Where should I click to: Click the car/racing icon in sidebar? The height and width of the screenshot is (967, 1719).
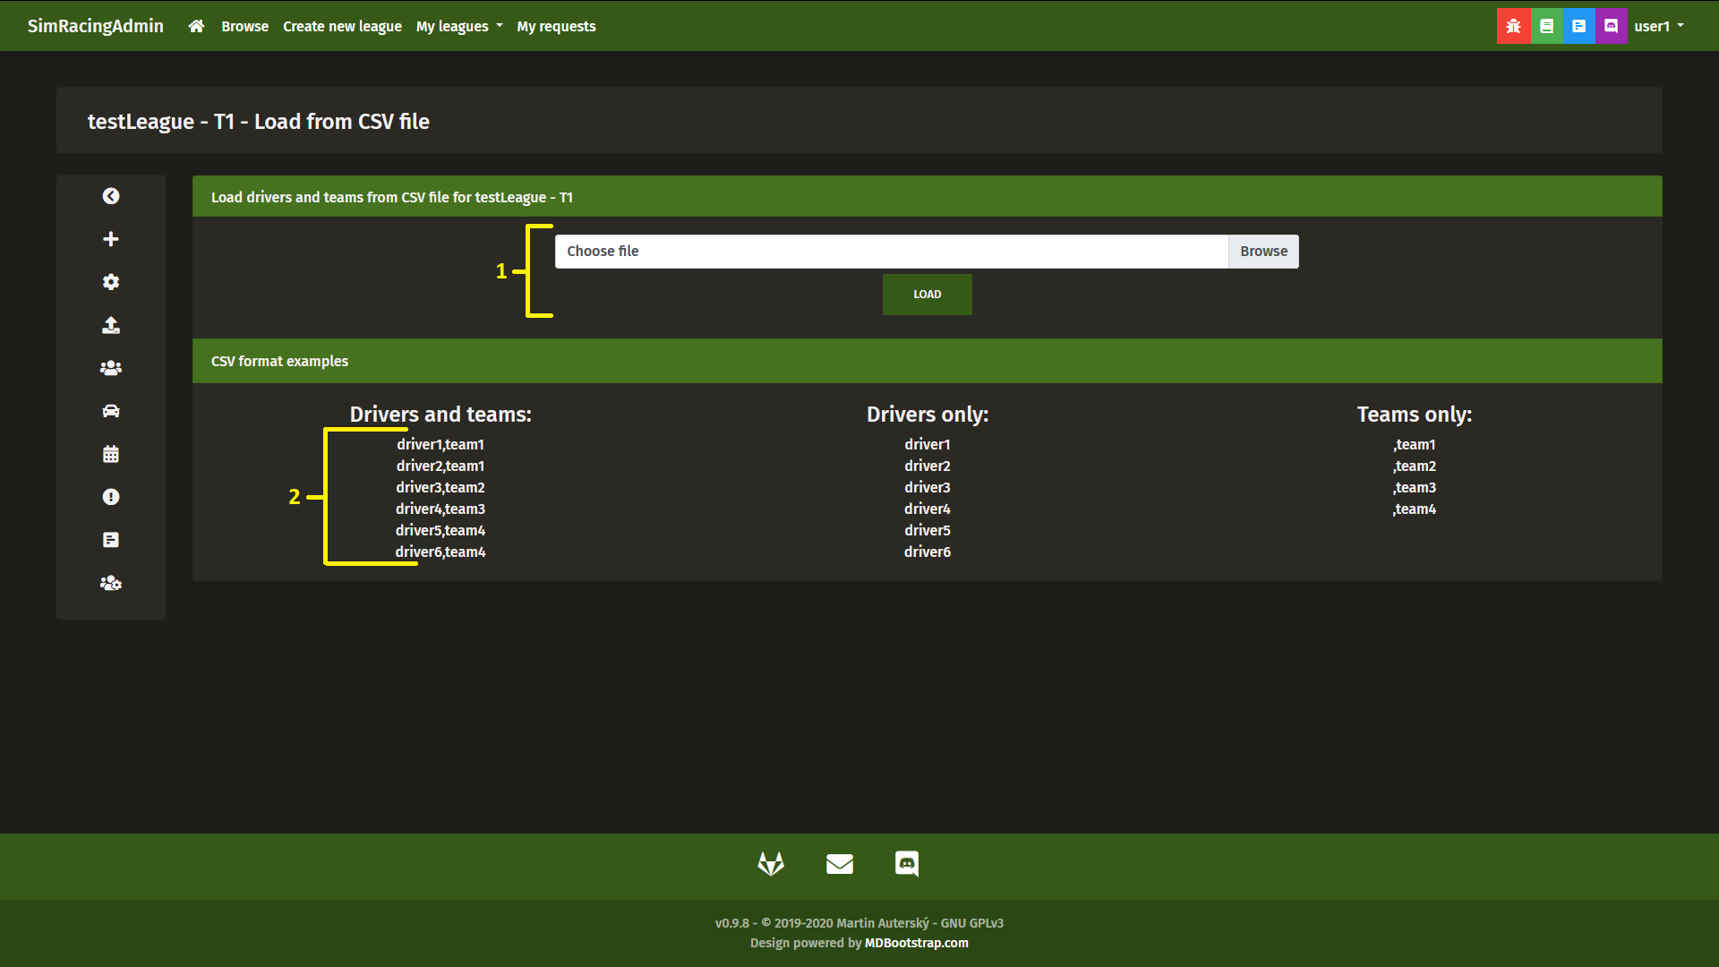pos(112,411)
